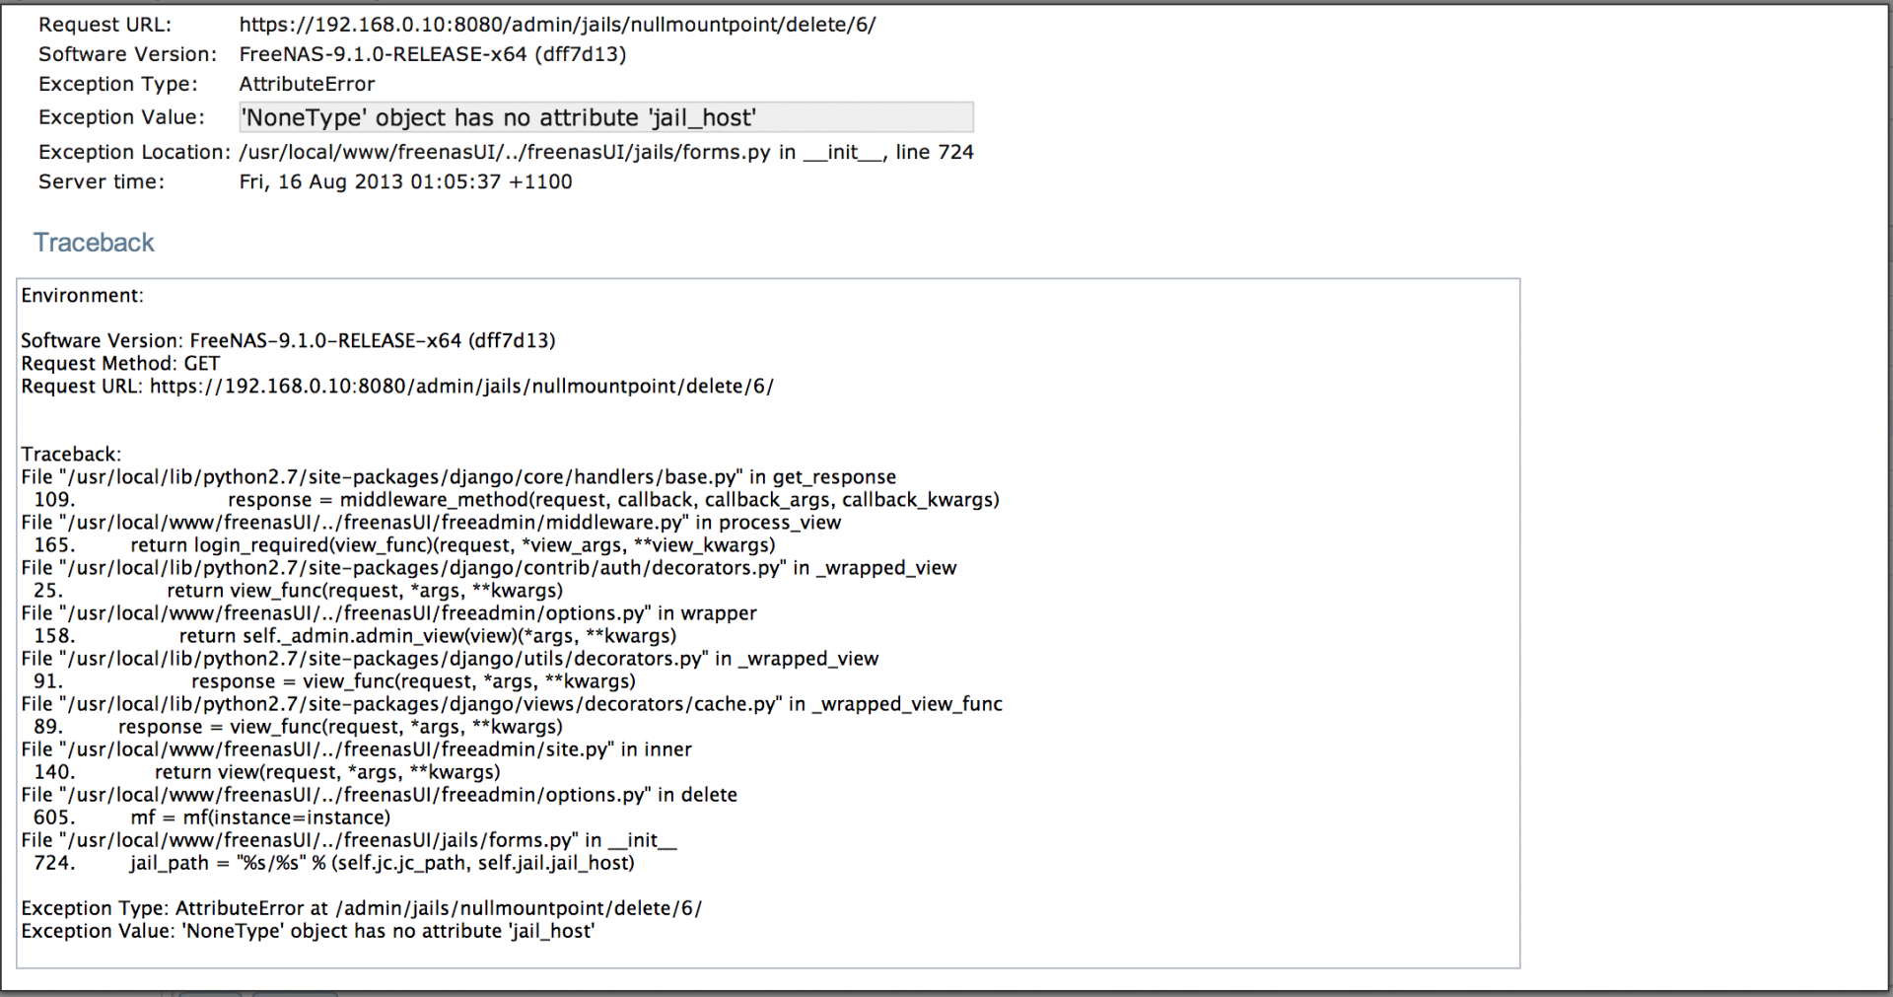Click line 605 'mf = mf(instance=instance)' code

coord(260,818)
